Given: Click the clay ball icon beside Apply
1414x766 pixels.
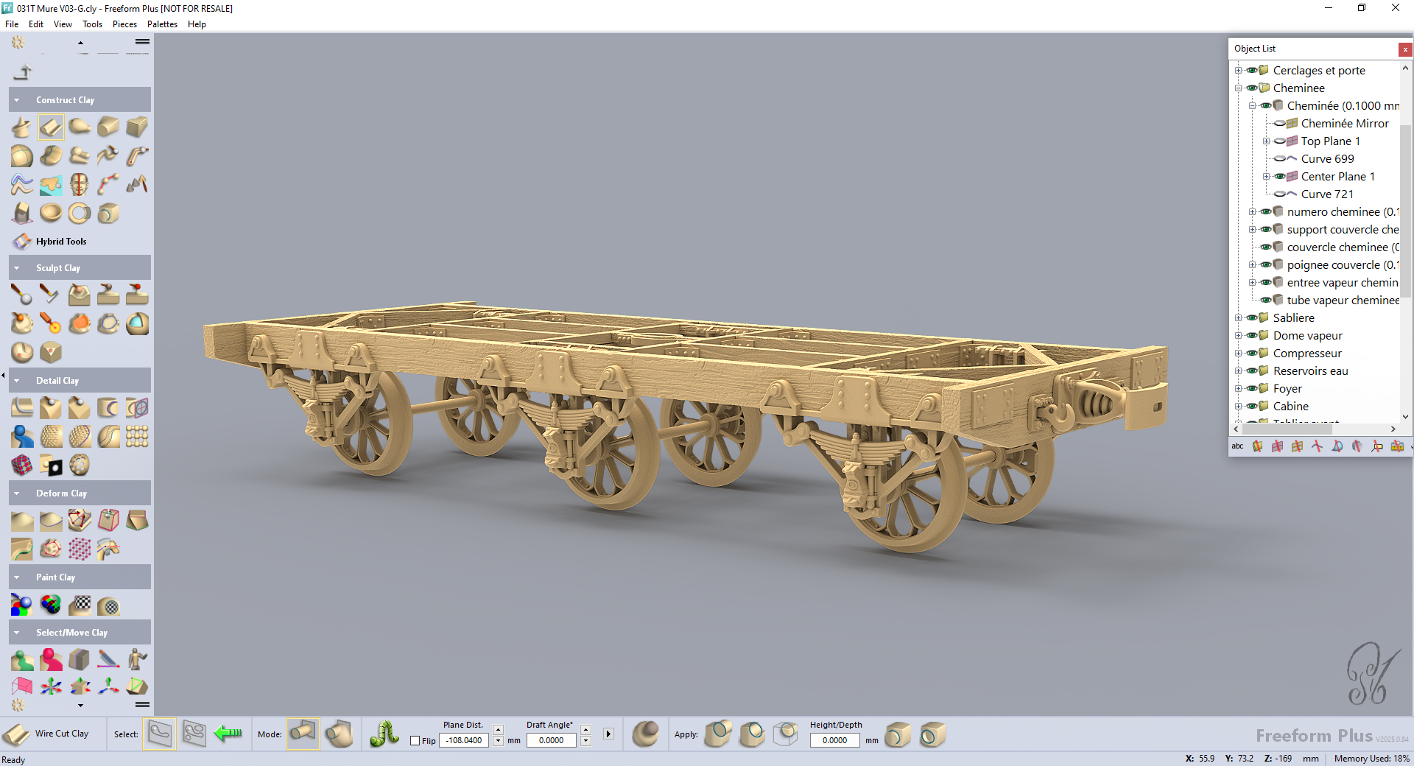Looking at the screenshot, I should [x=645, y=734].
